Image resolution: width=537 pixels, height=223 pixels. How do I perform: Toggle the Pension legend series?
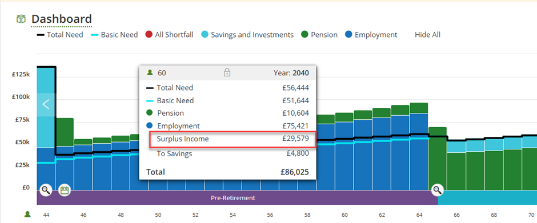point(319,35)
